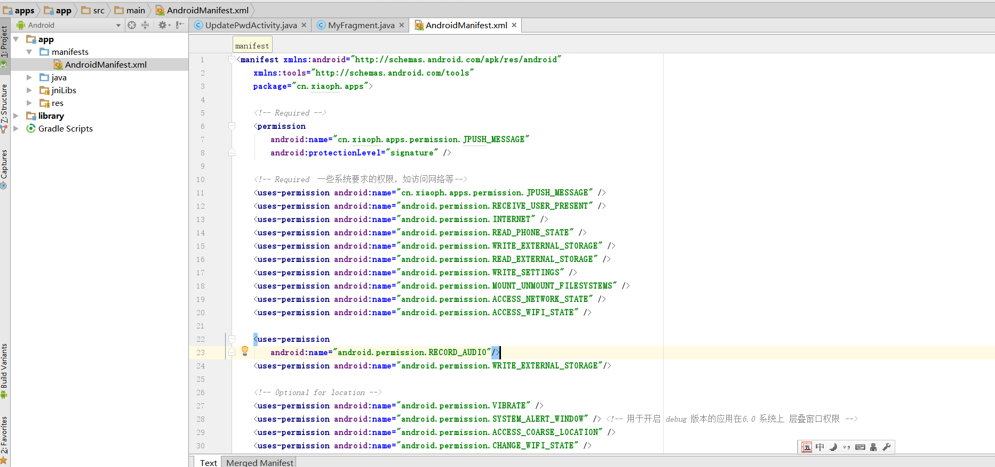Close UpdatePwdActivity.java tab
This screenshot has height=467, width=995.
click(304, 25)
